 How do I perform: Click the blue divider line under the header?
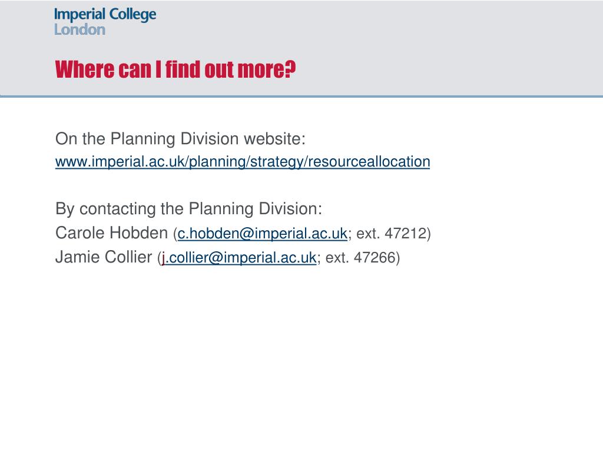301,97
